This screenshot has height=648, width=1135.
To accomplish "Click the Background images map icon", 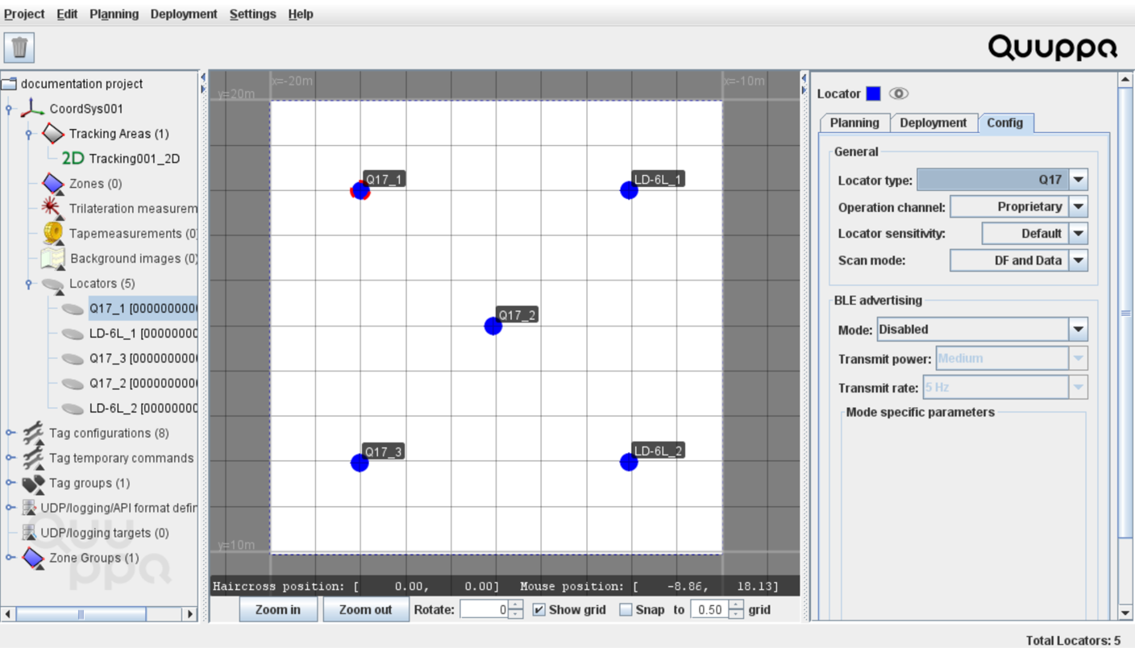I will [52, 258].
